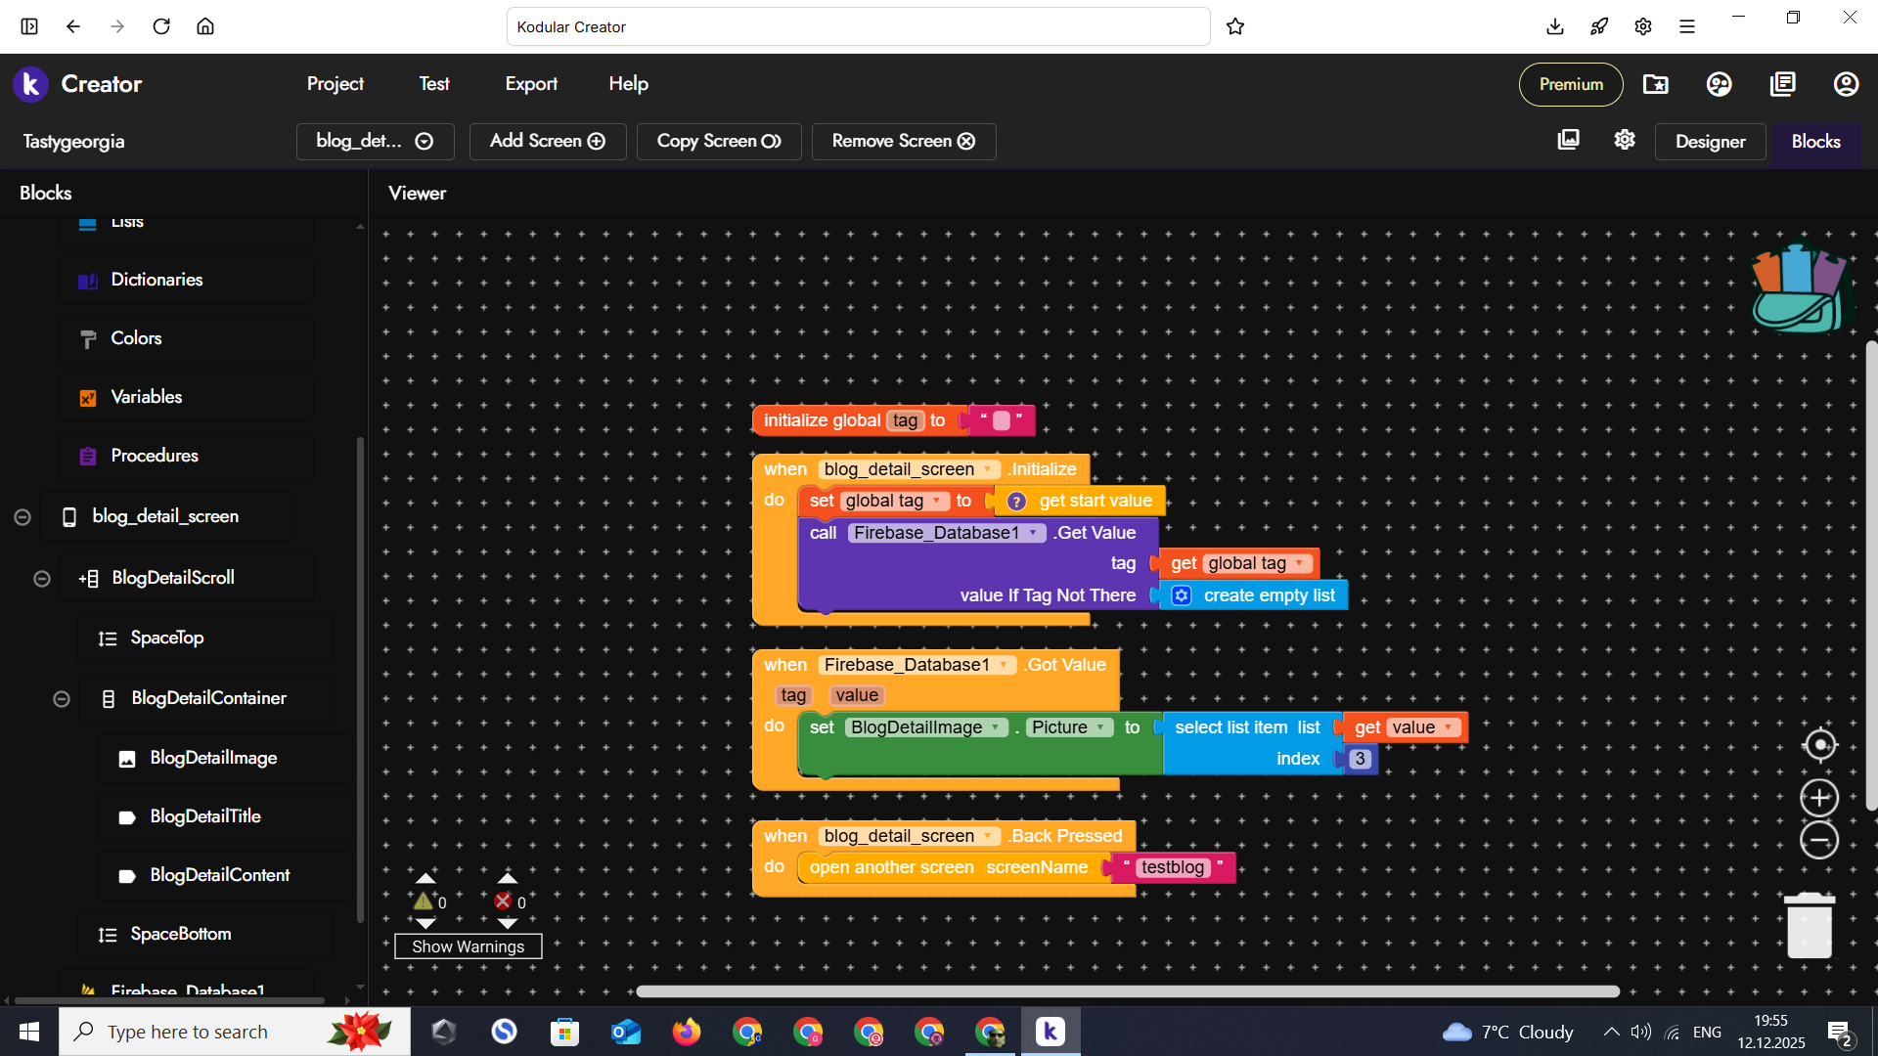Zoom in on the blocks workspace
The image size is (1878, 1056).
coord(1819,798)
